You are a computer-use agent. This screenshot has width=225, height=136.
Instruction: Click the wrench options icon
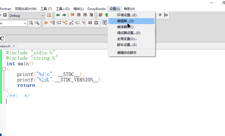[37, 23]
